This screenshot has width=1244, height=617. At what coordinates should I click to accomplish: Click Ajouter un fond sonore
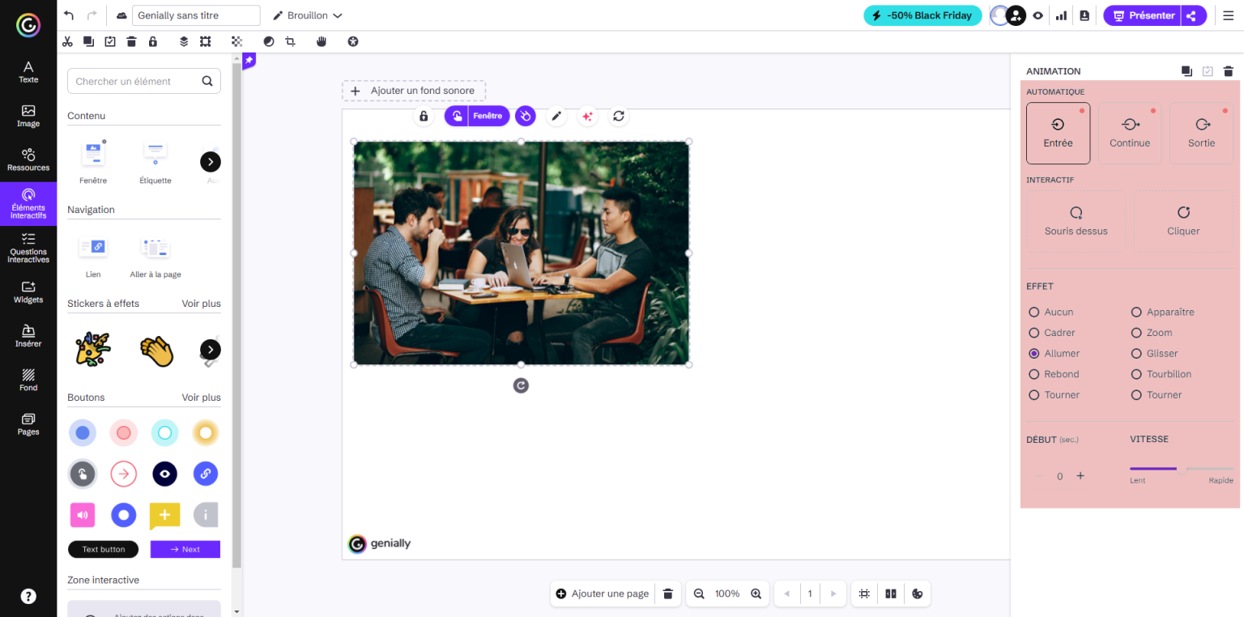click(414, 91)
